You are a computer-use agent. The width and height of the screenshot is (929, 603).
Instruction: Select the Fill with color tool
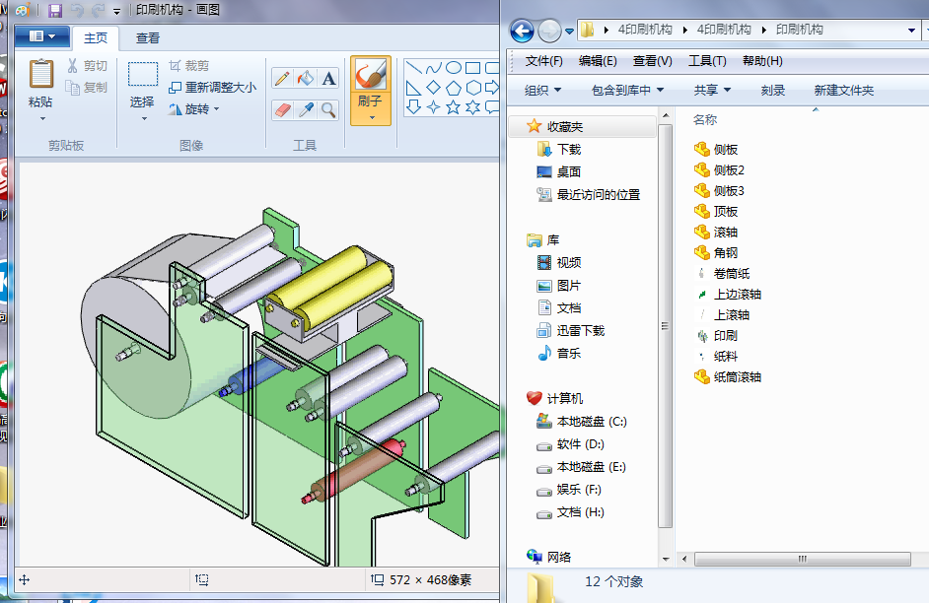tap(306, 76)
